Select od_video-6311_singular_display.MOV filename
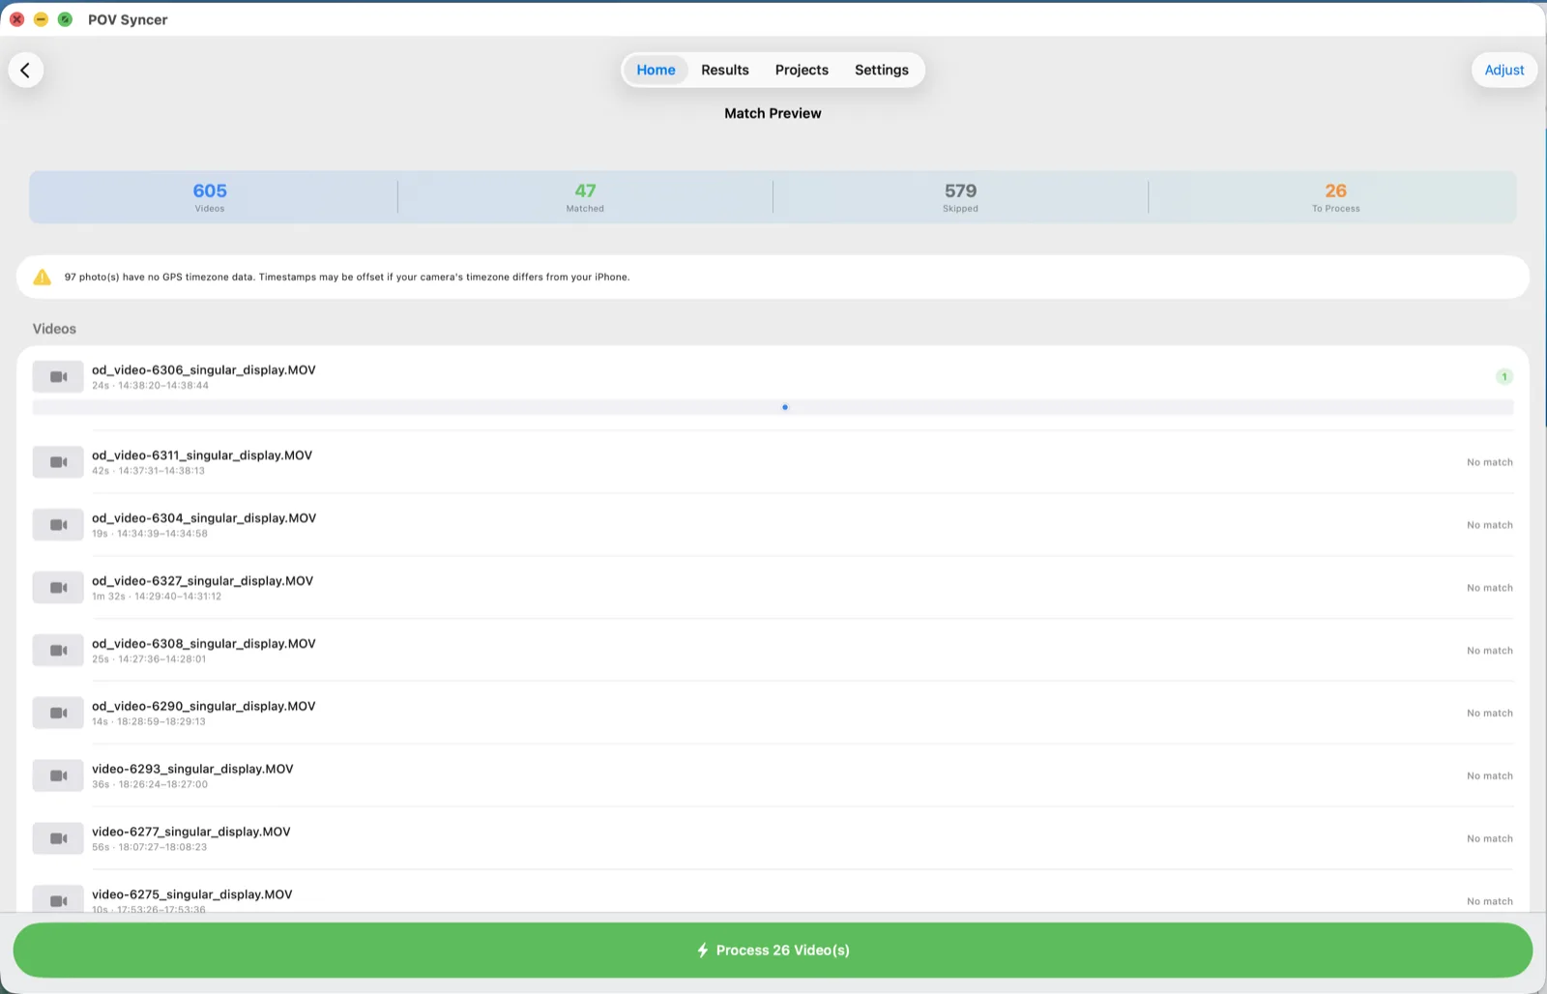Image resolution: width=1547 pixels, height=994 pixels. 202,455
